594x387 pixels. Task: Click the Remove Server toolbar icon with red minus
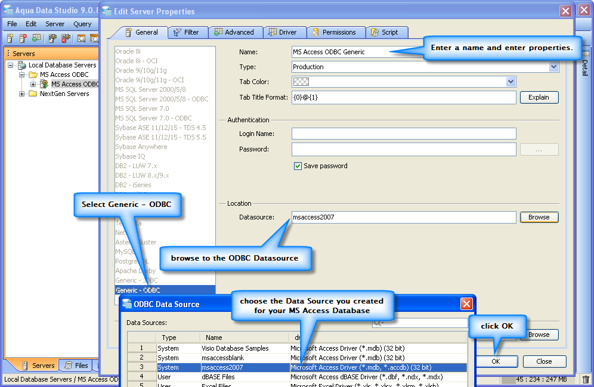tap(23, 38)
